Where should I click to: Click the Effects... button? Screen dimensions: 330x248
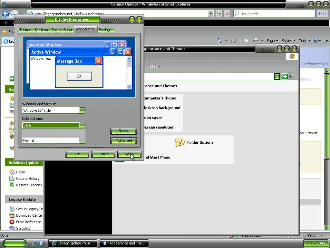[x=123, y=131]
